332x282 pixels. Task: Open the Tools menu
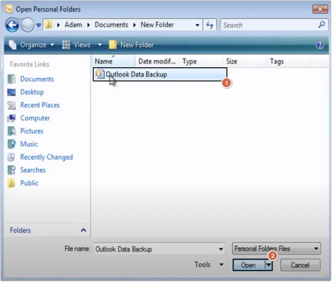point(209,265)
